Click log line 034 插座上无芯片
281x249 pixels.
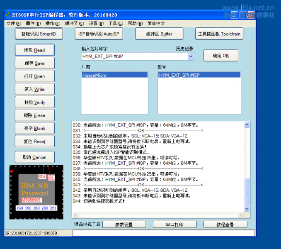click(110, 147)
